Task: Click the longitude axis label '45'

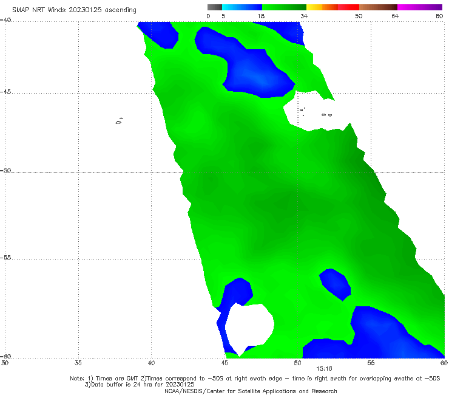Action: pyautogui.click(x=224, y=363)
